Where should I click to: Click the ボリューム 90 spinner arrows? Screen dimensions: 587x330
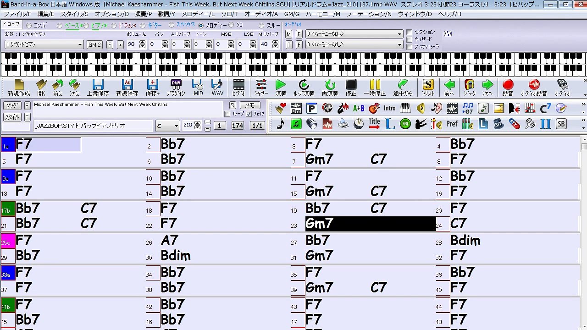(x=142, y=44)
